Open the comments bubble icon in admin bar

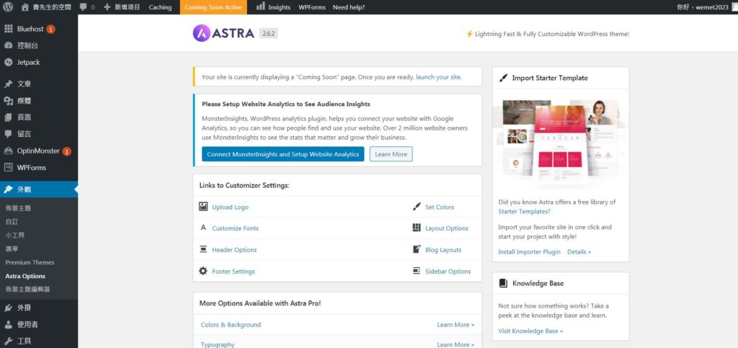(83, 7)
